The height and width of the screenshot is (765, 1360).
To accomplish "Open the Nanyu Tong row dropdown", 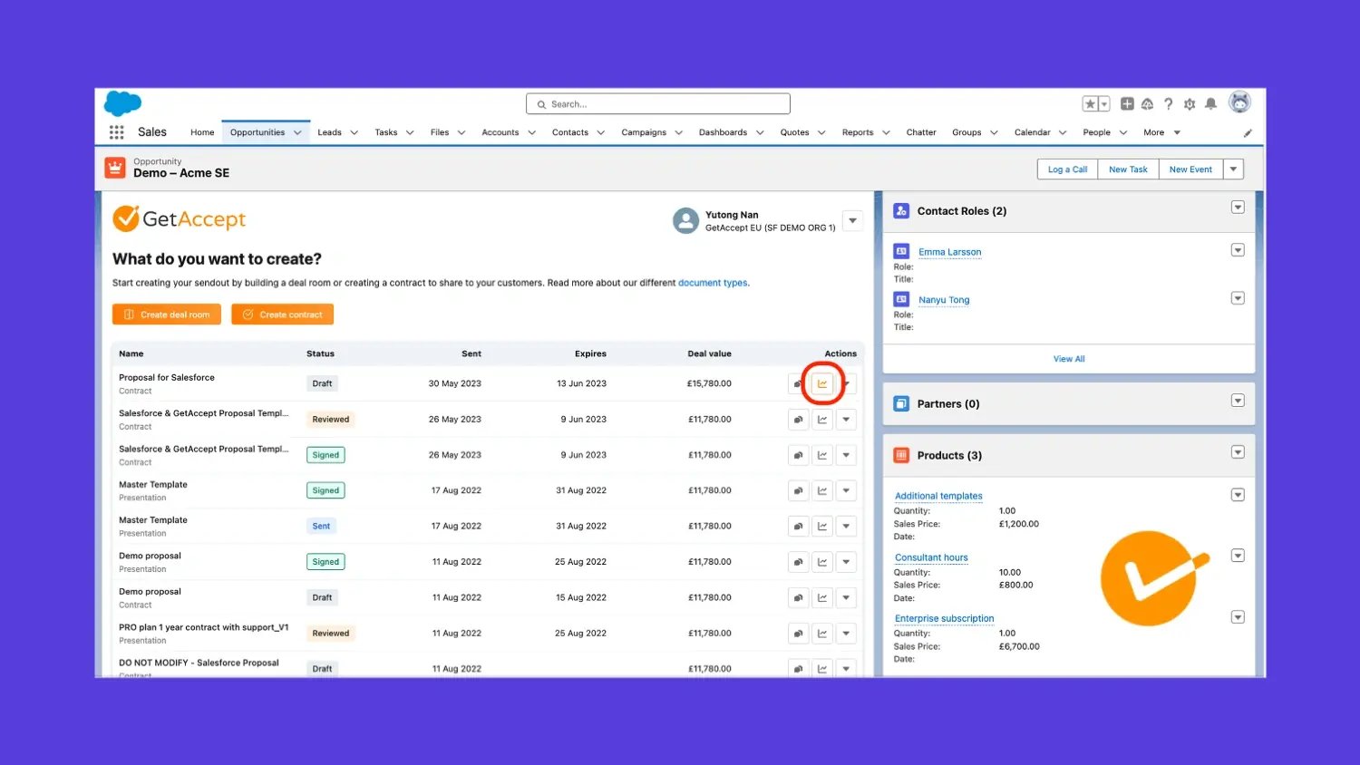I will (x=1238, y=298).
